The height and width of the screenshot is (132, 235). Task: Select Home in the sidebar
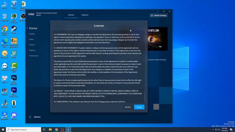(33, 28)
